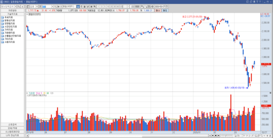The image size is (273, 138).
Task: Open the 사용자지표 indicator folder
Action: pyautogui.click(x=8, y=42)
